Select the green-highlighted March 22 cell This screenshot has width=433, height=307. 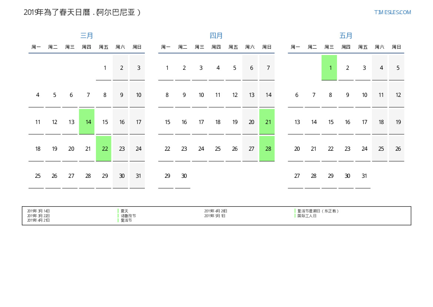104,148
